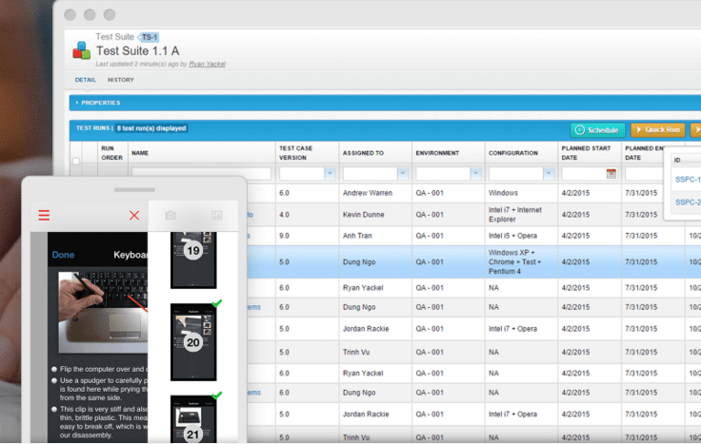Click the 8 test run(s) displayed label
This screenshot has height=444, width=701.
151,128
